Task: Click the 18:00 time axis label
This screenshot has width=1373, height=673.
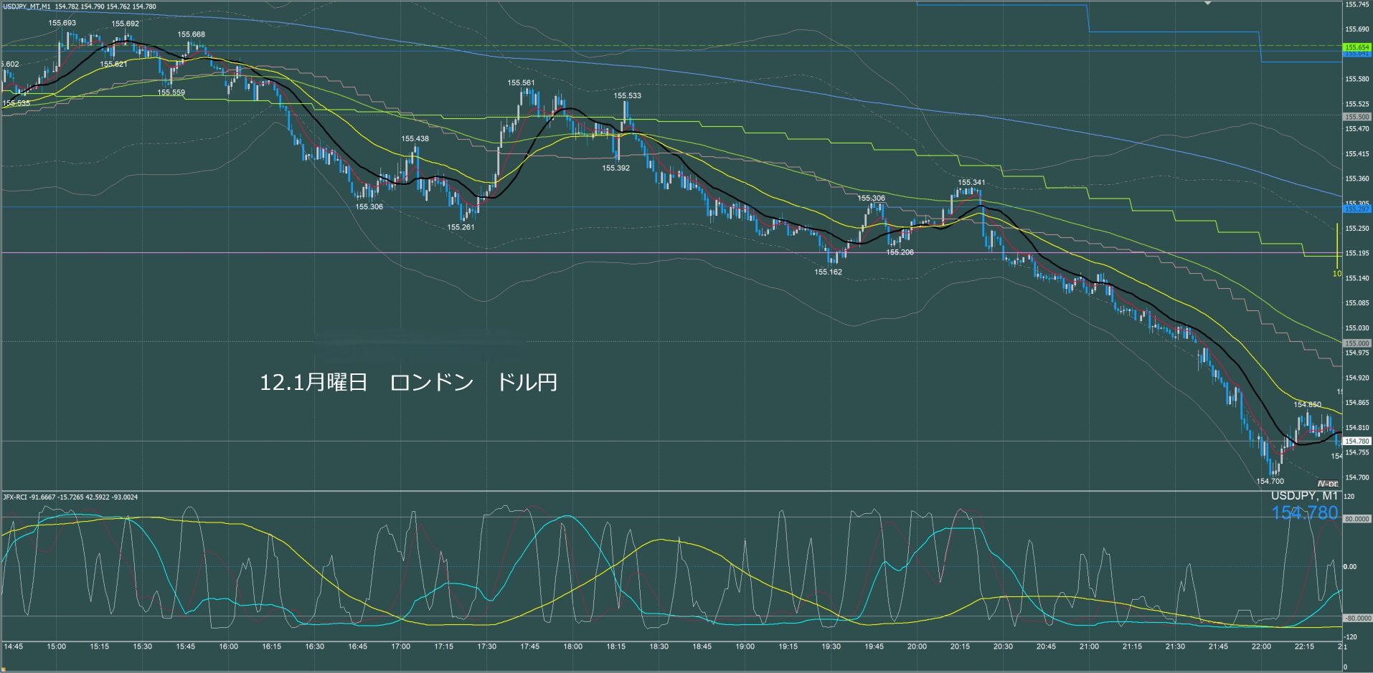Action: [x=572, y=646]
